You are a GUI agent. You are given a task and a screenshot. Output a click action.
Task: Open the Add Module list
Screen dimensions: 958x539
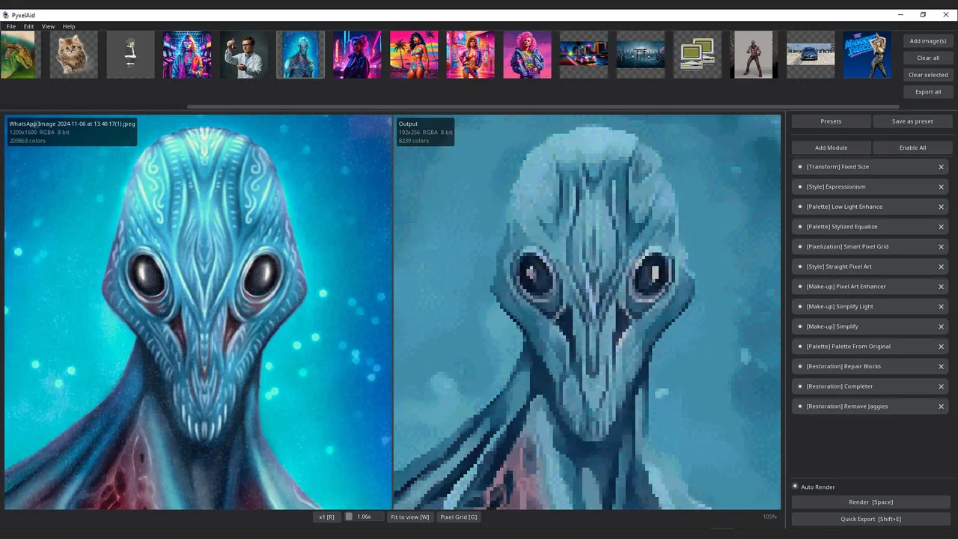831,147
